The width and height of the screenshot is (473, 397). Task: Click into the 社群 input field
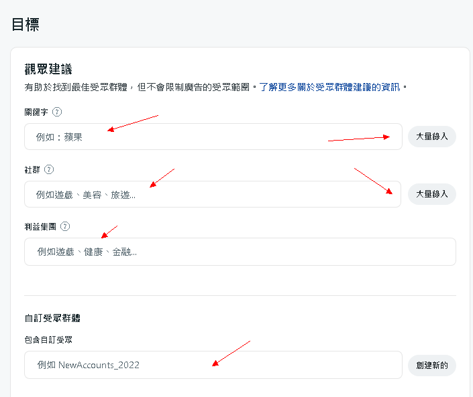tap(213, 194)
